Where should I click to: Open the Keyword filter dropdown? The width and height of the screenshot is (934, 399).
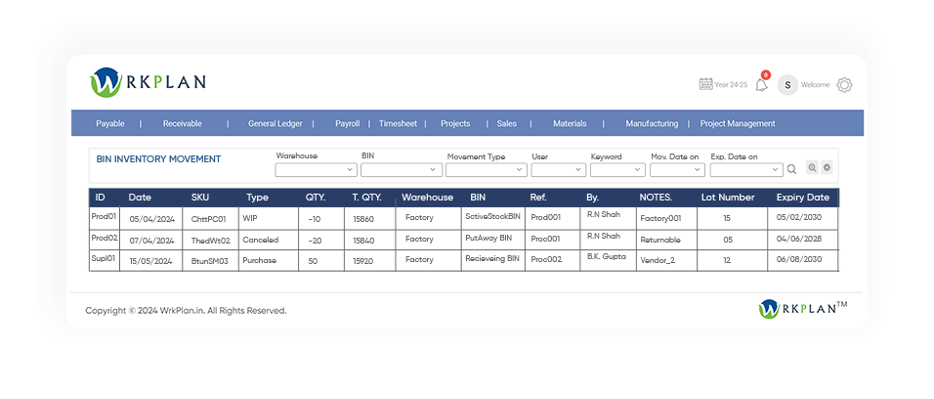pos(617,170)
